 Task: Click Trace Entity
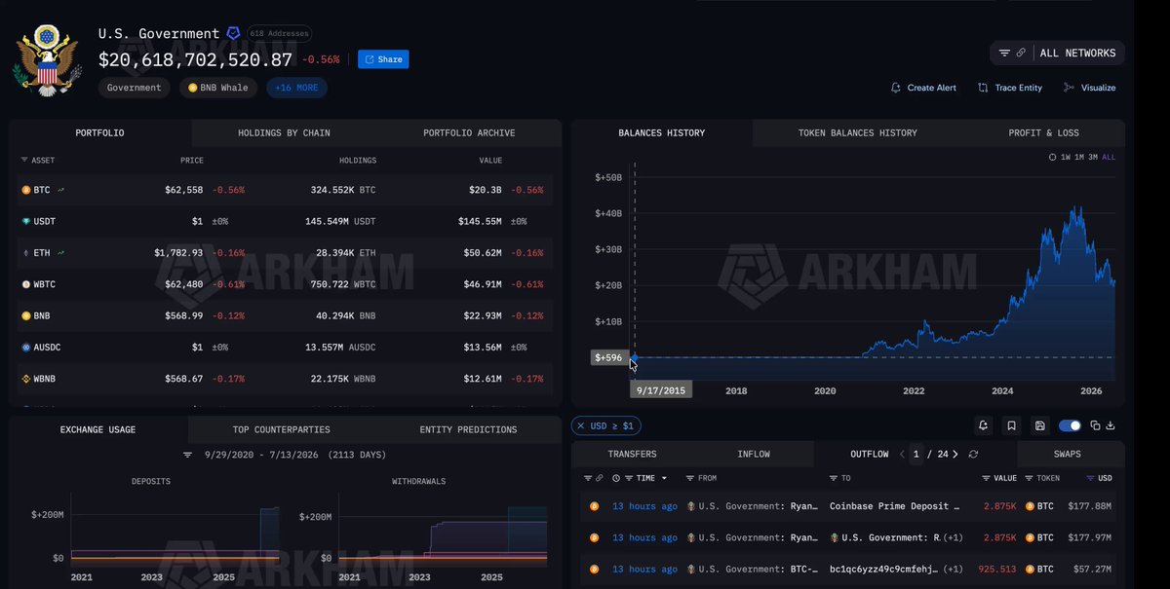click(x=1010, y=88)
